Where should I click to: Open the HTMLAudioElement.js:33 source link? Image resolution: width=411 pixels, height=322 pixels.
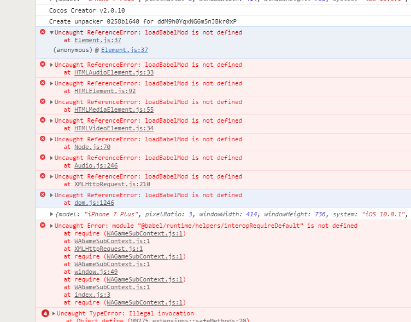click(114, 72)
